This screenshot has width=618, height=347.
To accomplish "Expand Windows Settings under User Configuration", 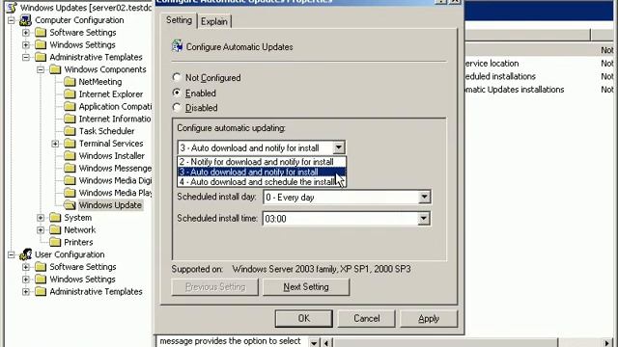I will (26, 280).
